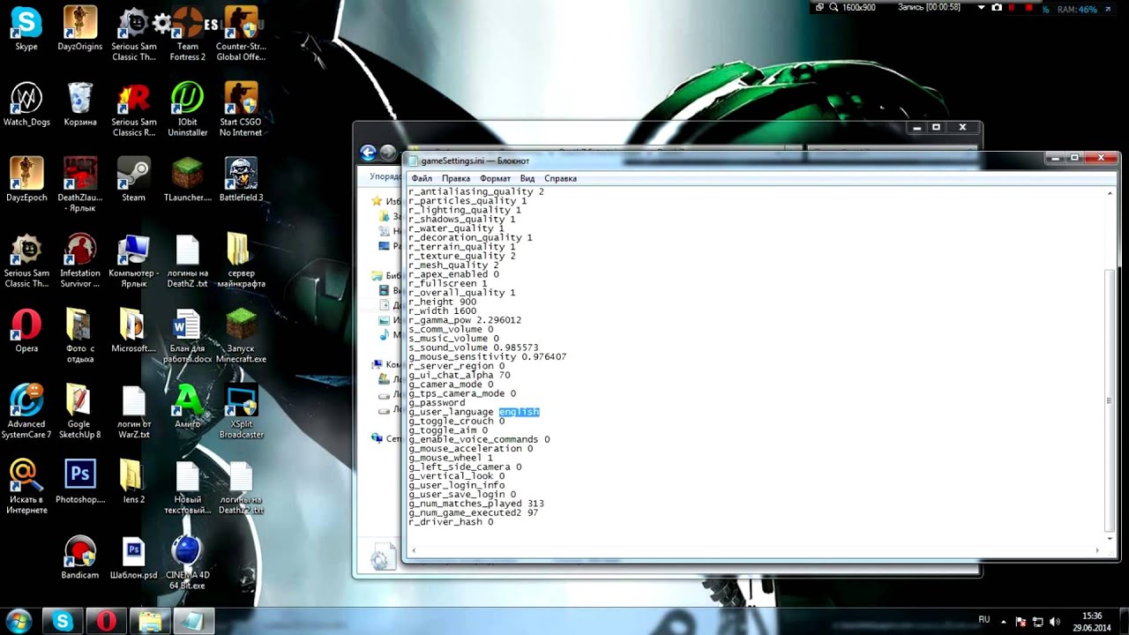Launch the Opera desktop shortcut
Viewport: 1129px width, 635px height.
pyautogui.click(x=26, y=331)
